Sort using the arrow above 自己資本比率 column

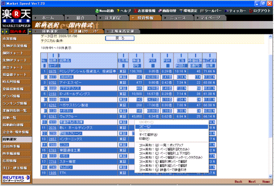coord(210,55)
